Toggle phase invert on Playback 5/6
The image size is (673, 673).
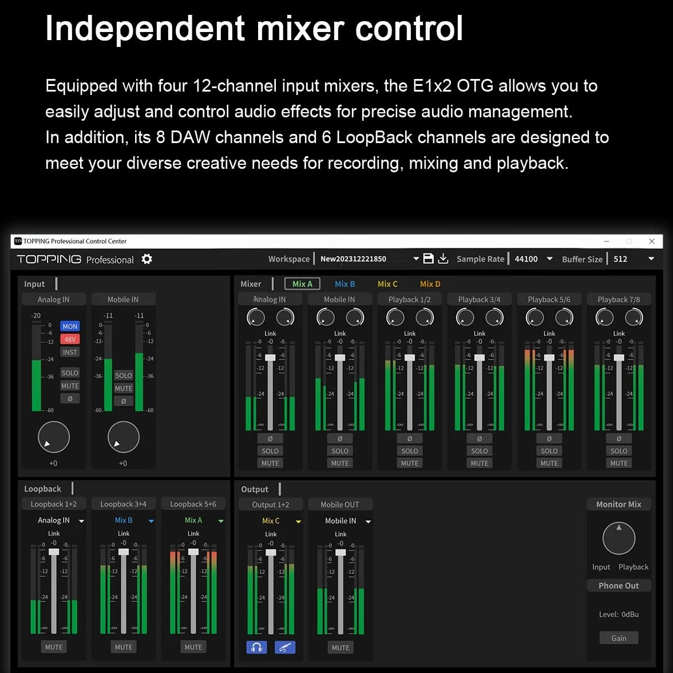point(549,438)
